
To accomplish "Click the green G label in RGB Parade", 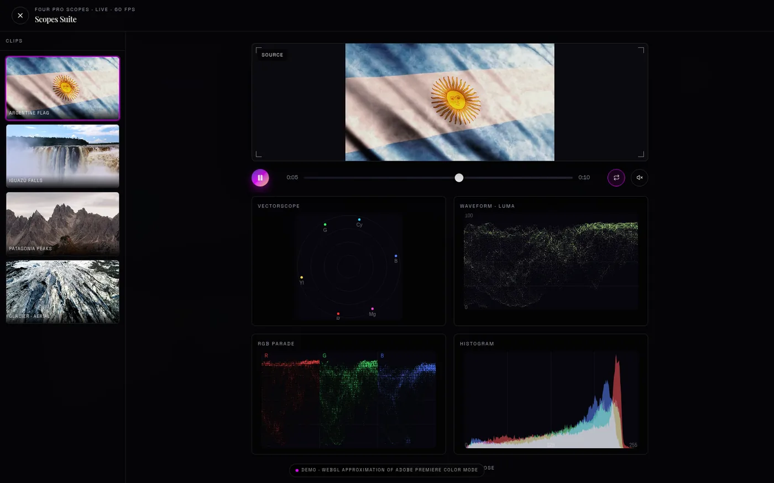I will [x=325, y=356].
